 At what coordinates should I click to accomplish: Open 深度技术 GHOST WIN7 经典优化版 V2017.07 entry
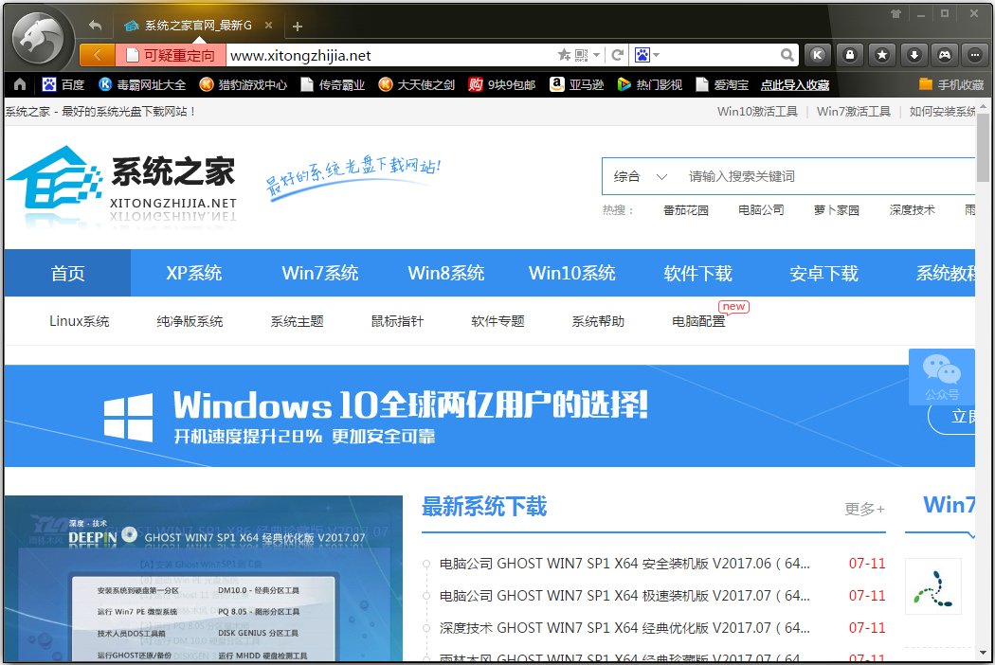click(x=624, y=627)
